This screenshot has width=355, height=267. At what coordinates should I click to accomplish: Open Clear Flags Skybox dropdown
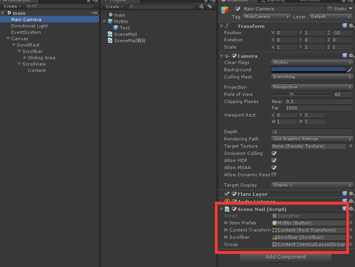point(312,62)
